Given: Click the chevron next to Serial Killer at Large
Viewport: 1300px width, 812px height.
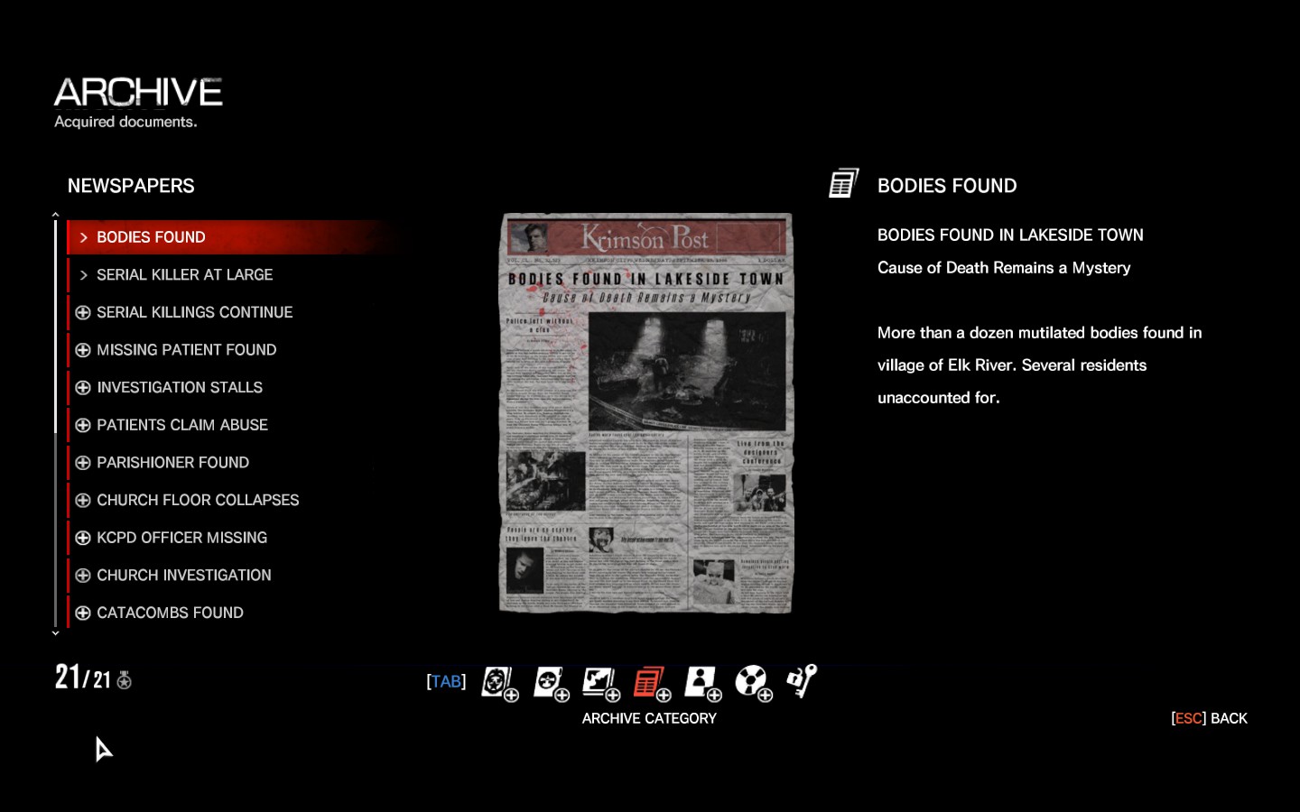Looking at the screenshot, I should pyautogui.click(x=83, y=275).
